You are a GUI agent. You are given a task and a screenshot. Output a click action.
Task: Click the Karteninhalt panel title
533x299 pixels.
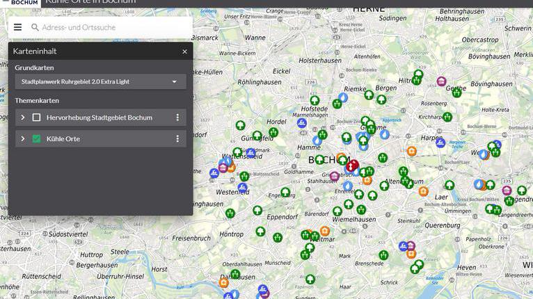pyautogui.click(x=35, y=51)
